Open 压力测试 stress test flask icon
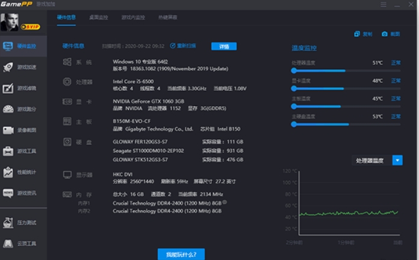The height and width of the screenshot is (260, 419). click(8, 223)
